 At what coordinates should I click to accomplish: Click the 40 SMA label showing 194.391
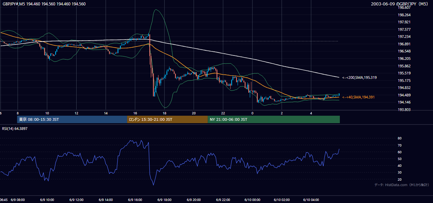click(358, 97)
